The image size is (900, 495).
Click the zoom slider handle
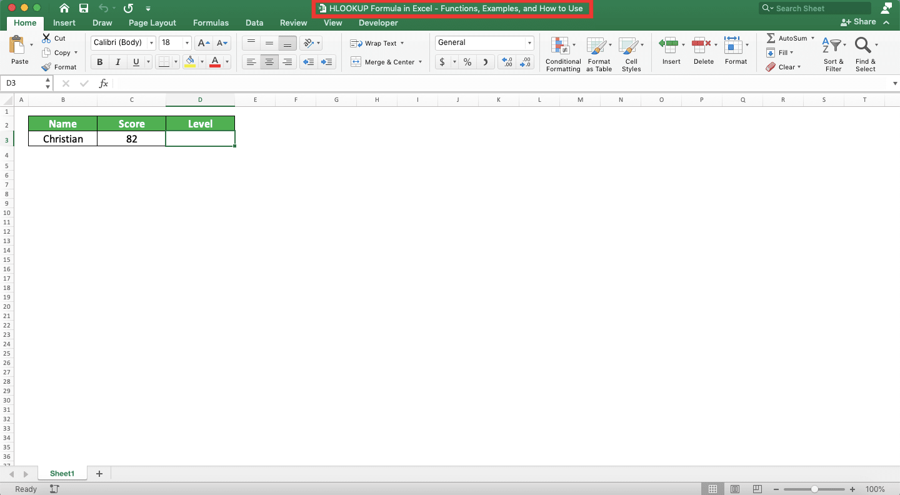[x=815, y=489]
